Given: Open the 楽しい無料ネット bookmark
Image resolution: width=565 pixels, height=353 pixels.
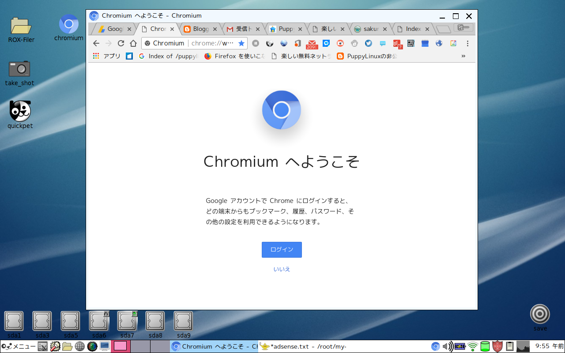Looking at the screenshot, I should 301,56.
